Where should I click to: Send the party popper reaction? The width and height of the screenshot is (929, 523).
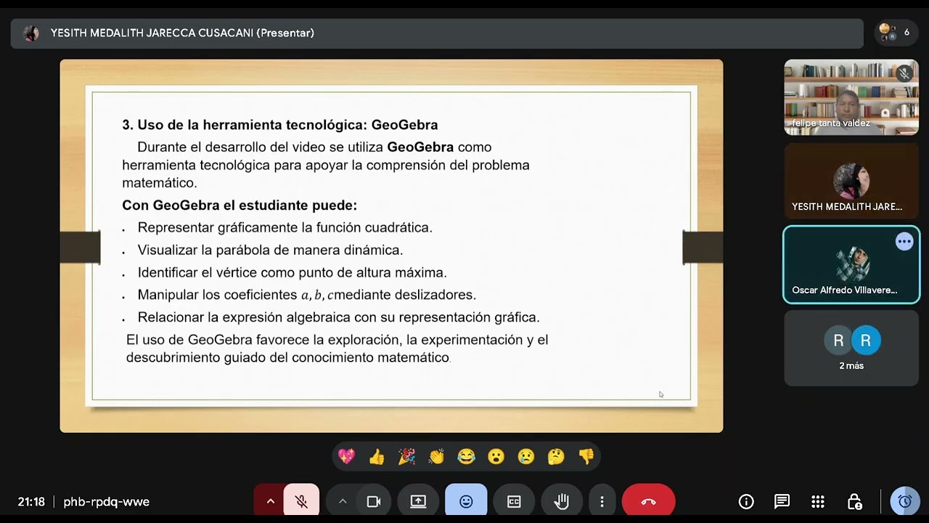pos(406,456)
